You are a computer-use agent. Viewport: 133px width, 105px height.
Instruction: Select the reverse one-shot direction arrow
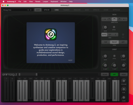(125, 19)
